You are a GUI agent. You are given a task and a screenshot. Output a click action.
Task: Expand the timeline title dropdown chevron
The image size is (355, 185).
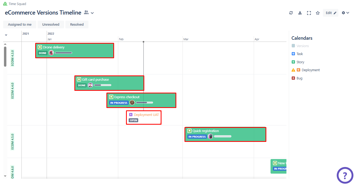point(92,13)
